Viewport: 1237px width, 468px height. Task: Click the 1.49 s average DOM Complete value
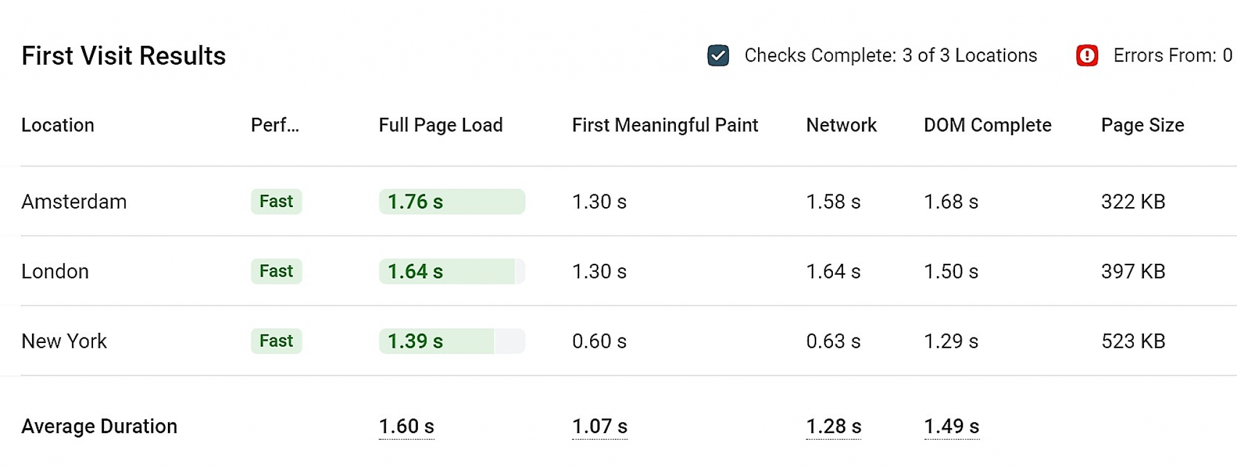pos(952,426)
